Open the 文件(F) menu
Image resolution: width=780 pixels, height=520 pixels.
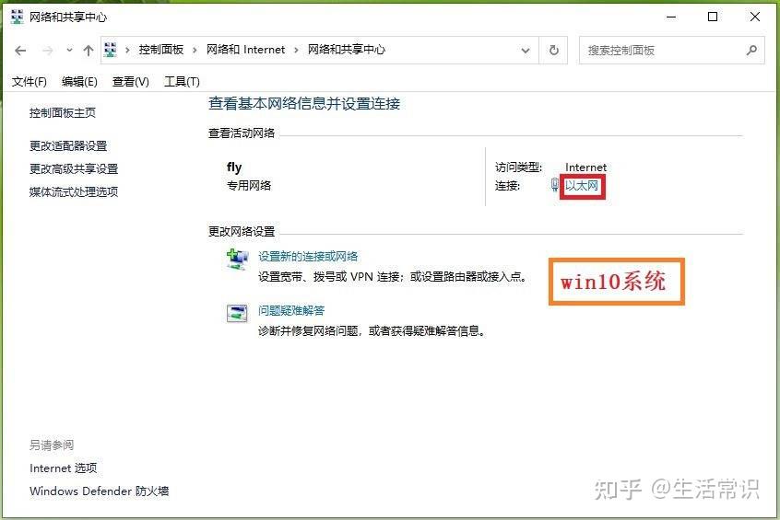click(x=30, y=82)
